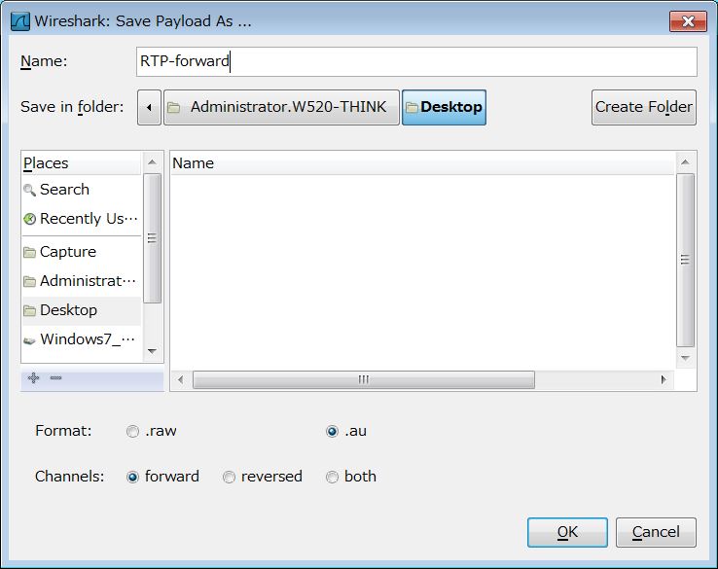Click the minus icon to remove bookmark
Viewport: 718px width, 569px height.
55,377
